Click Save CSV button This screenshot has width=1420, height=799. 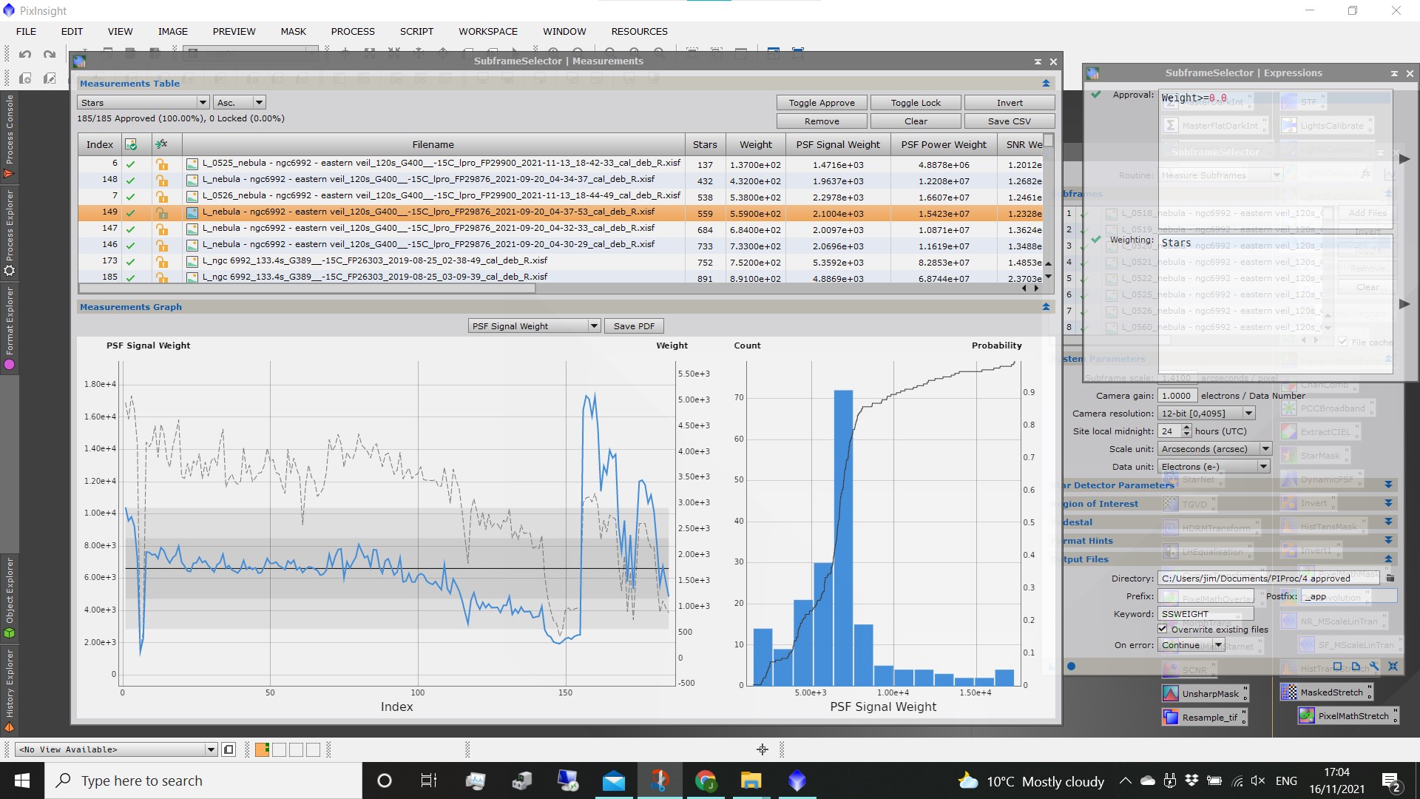[x=1010, y=121]
